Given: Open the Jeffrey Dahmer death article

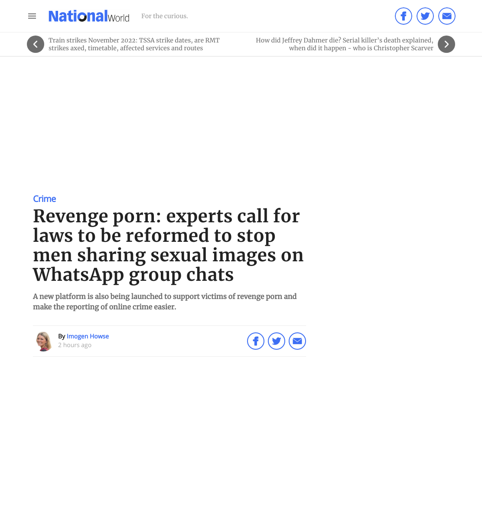Looking at the screenshot, I should point(345,44).
